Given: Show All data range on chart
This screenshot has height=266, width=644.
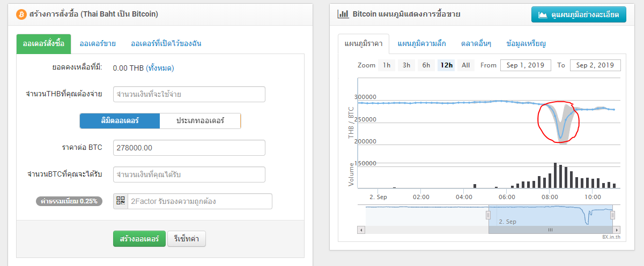Looking at the screenshot, I should tap(465, 65).
